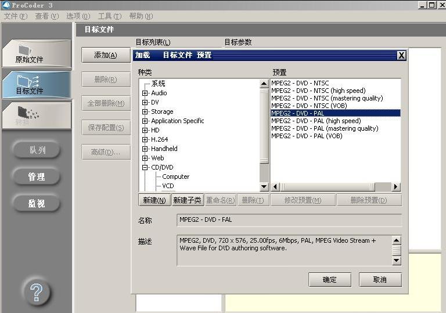Click the 修改预置(M) button
Screen dimensions: 446x313
(303, 200)
